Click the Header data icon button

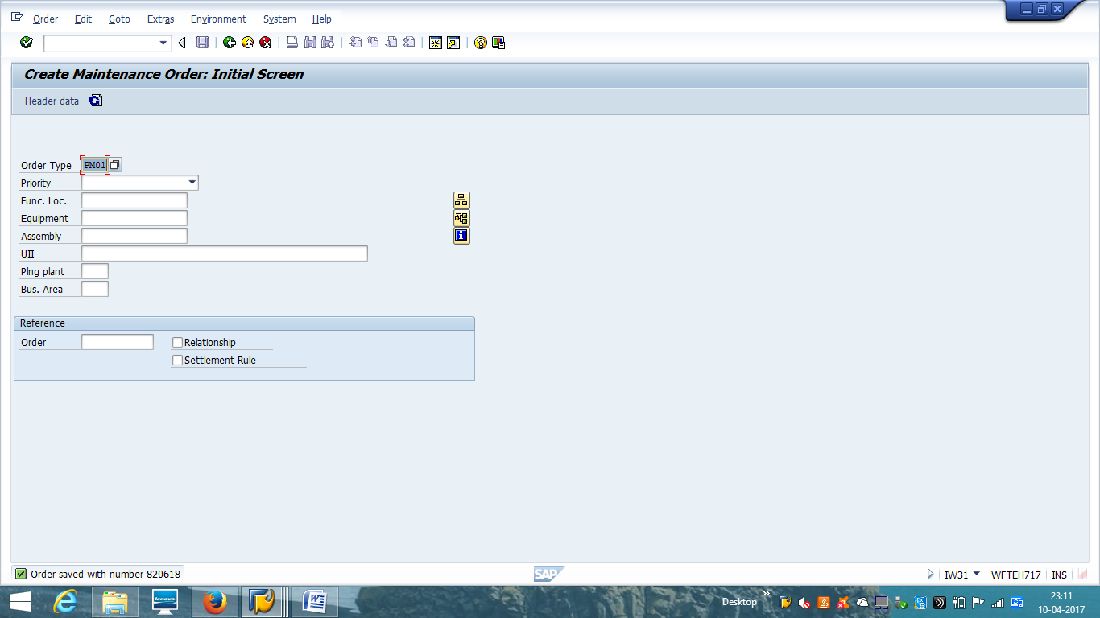(x=96, y=101)
